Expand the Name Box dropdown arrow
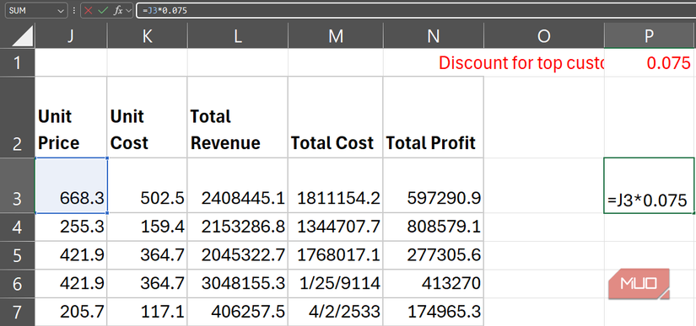This screenshot has height=326, width=696. pos(61,11)
